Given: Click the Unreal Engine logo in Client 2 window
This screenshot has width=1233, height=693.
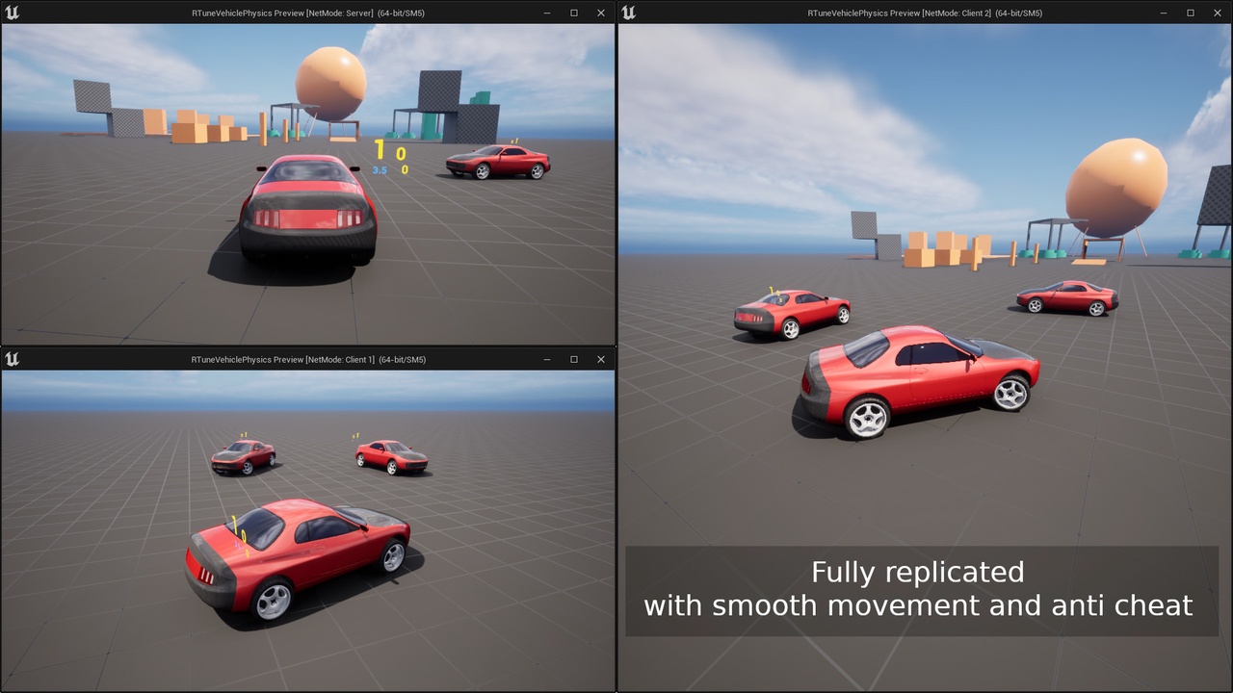Looking at the screenshot, I should tap(628, 13).
